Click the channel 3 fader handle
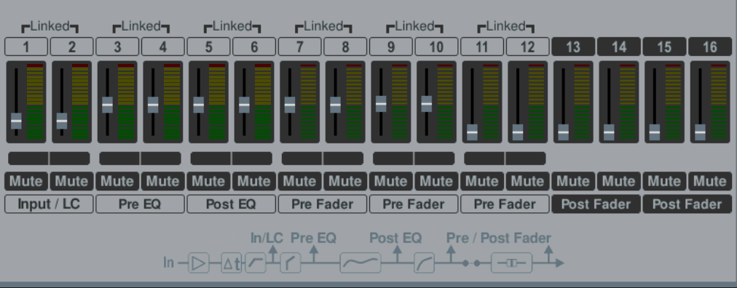 pos(107,105)
